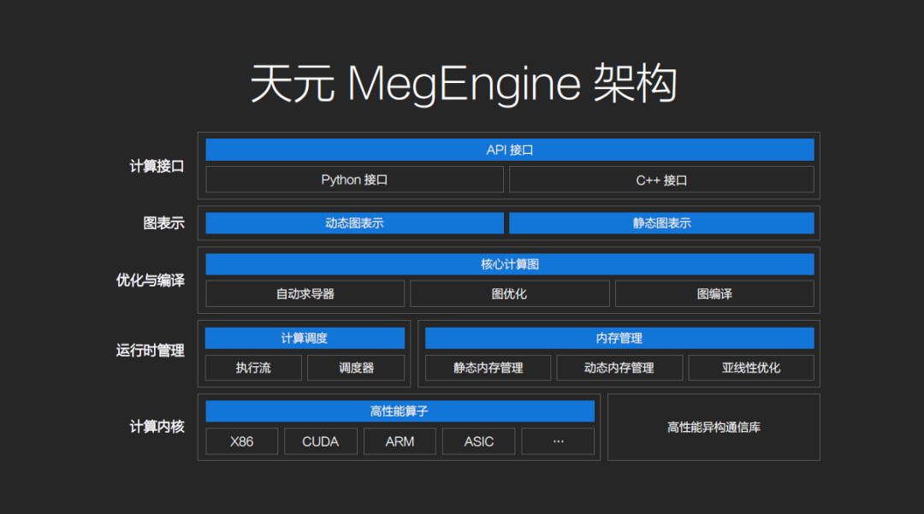Click the 计算调度 blue header
Screen dimensions: 924x514
pyautogui.click(x=305, y=338)
